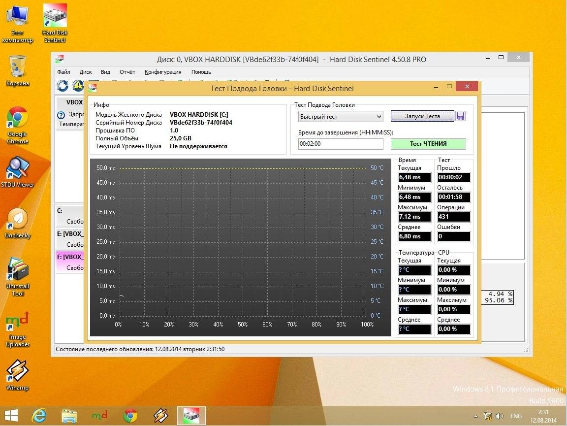Select the Hard Disk Sentinel desktop shortcut
The width and height of the screenshot is (567, 426).
(x=55, y=24)
